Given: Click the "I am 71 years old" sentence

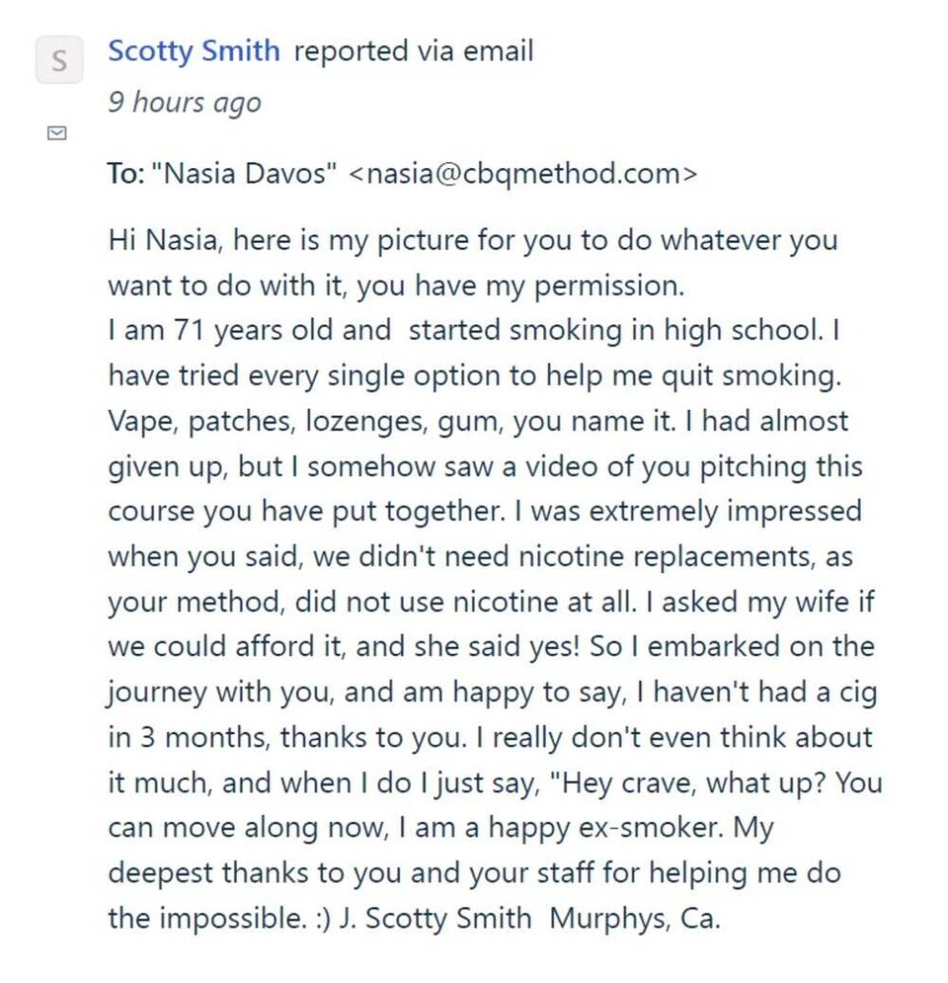Looking at the screenshot, I should tap(249, 329).
